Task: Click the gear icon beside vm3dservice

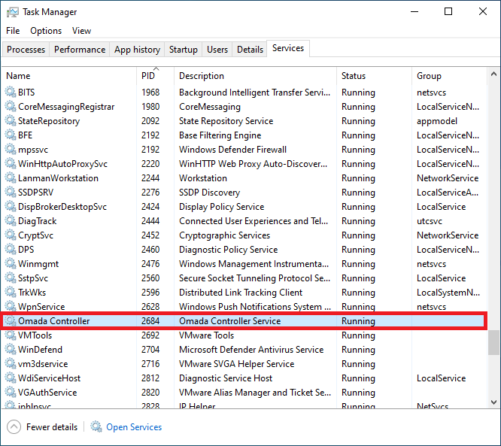Action: tap(11, 364)
